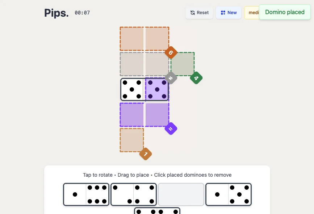Rotate the 1-6 domino in tray

tap(86, 194)
